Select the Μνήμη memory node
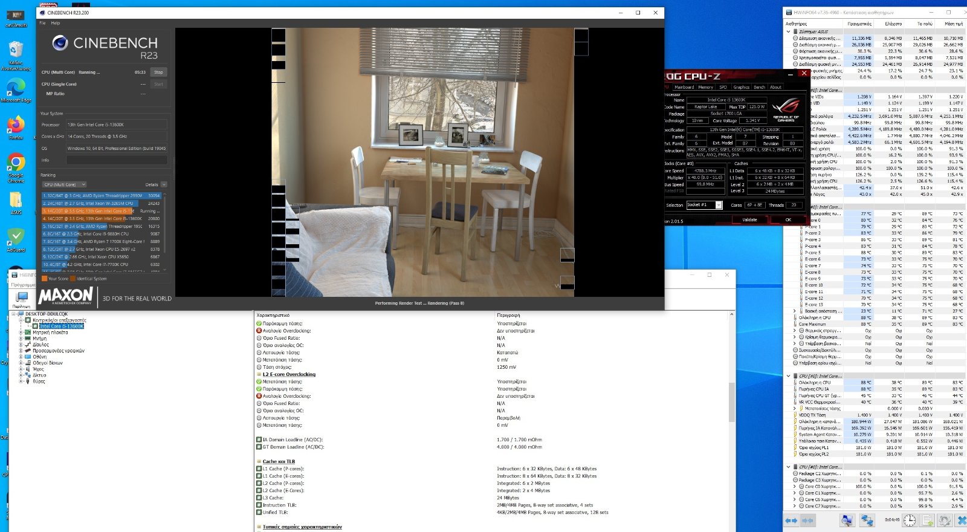Viewport: 967px width, 532px height. pyautogui.click(x=40, y=339)
